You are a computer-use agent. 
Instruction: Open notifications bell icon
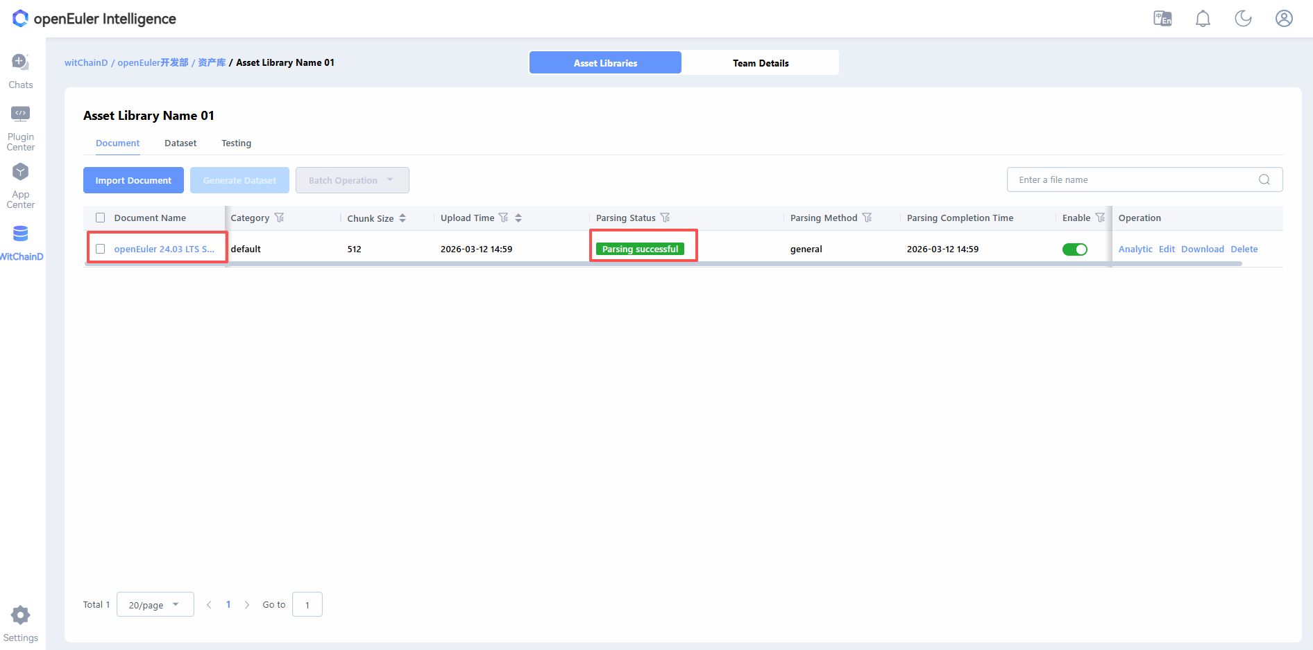[x=1203, y=19]
